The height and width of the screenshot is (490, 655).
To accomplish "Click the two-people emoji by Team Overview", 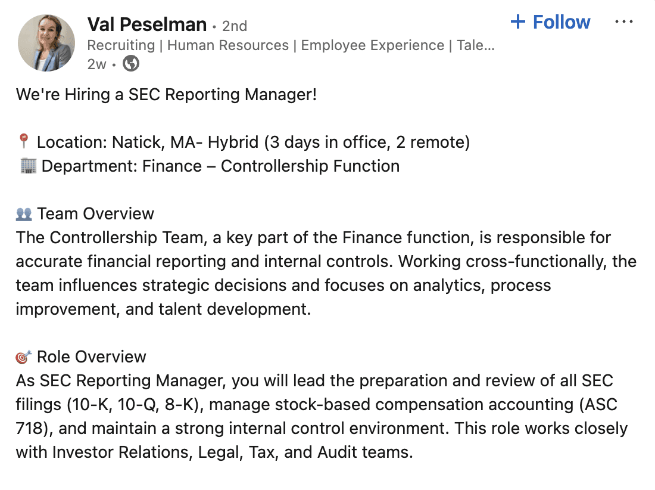I will pyautogui.click(x=24, y=214).
